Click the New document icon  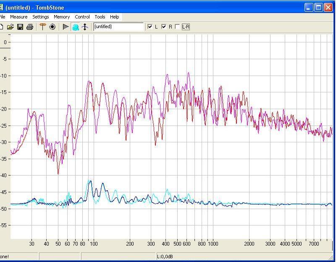tap(1, 27)
